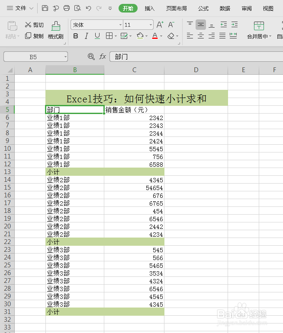Image resolution: width=283 pixels, height=333 pixels.
Task: Click the Undo arrow
Action: tap(89, 8)
